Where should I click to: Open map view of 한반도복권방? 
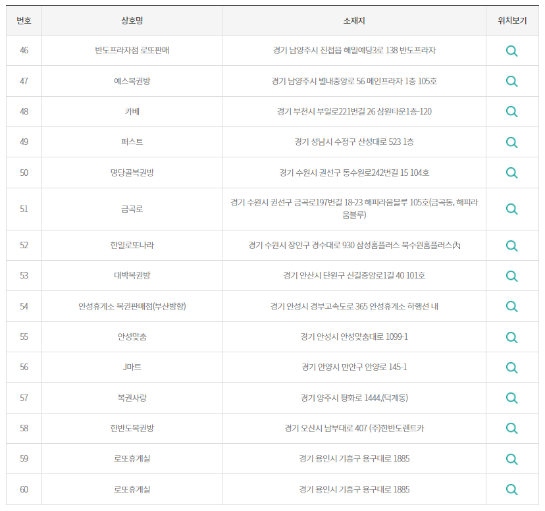tap(511, 428)
